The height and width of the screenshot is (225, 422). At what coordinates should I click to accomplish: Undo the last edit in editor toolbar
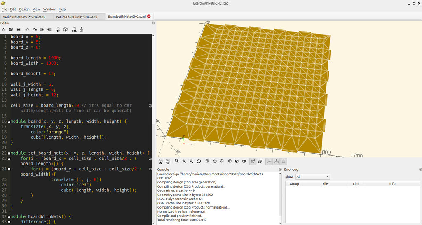tap(27, 30)
